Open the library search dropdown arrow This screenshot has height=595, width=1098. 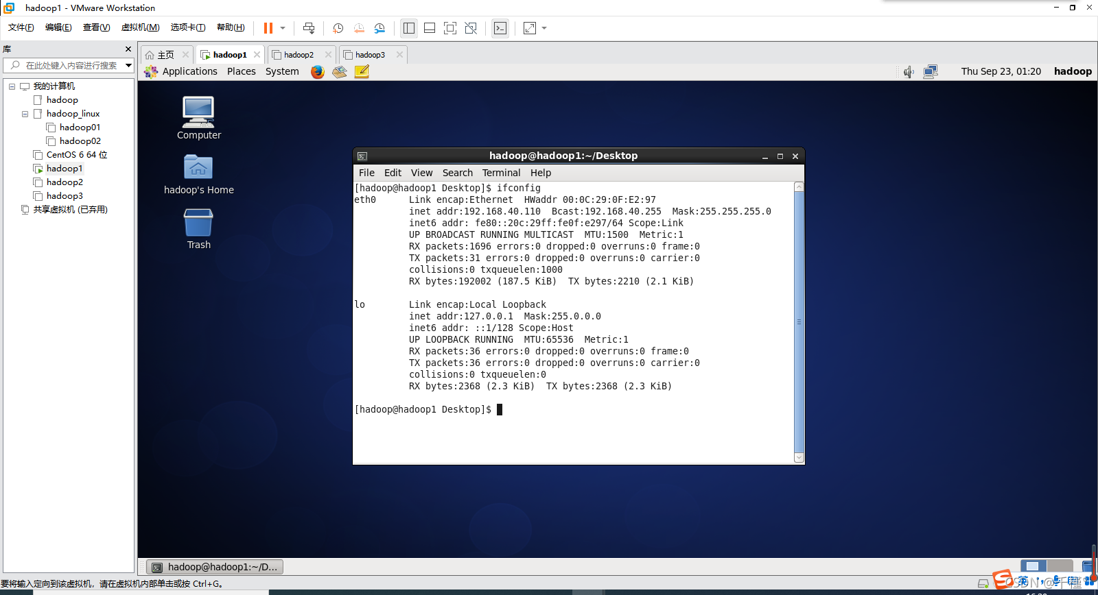pyautogui.click(x=128, y=65)
